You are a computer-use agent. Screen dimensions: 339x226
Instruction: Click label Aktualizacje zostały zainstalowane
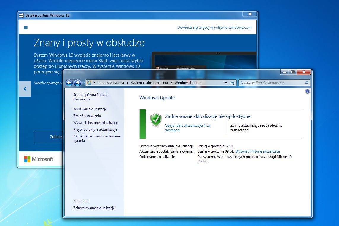tap(166, 151)
